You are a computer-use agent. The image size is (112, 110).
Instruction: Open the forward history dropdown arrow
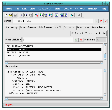click(x=83, y=15)
